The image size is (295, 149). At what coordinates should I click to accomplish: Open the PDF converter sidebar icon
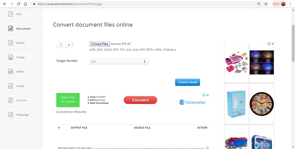pyautogui.click(x=10, y=14)
